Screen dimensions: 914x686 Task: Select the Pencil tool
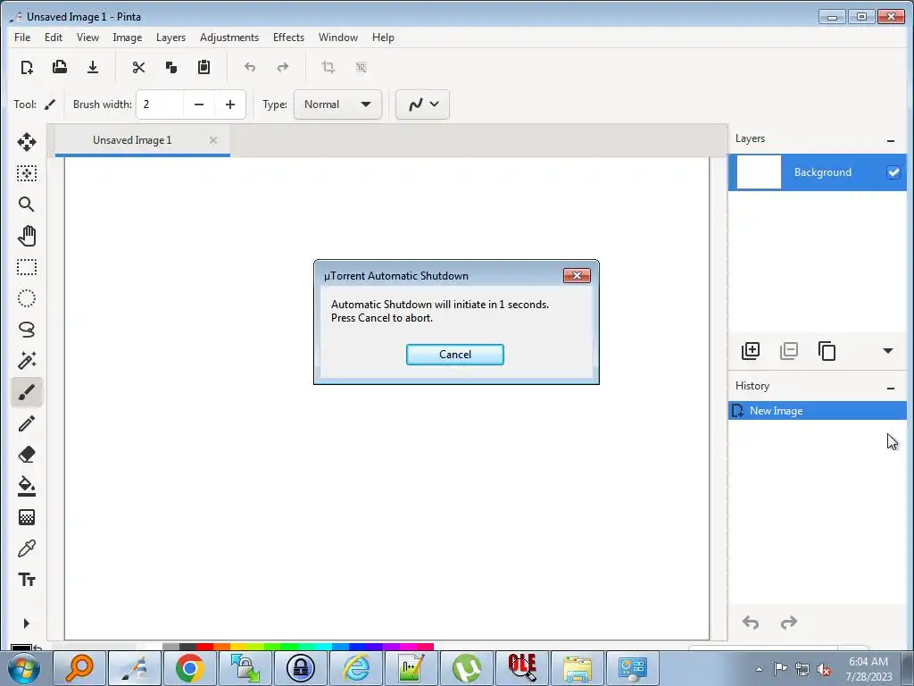tap(27, 423)
